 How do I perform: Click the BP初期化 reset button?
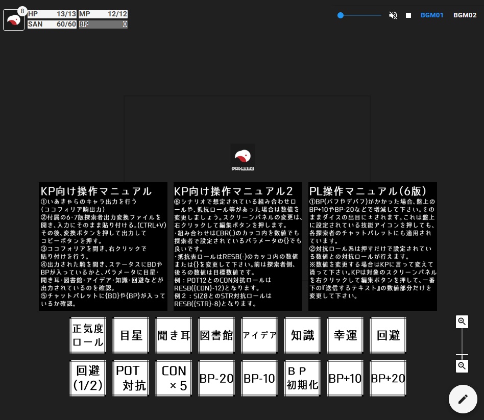(x=302, y=378)
